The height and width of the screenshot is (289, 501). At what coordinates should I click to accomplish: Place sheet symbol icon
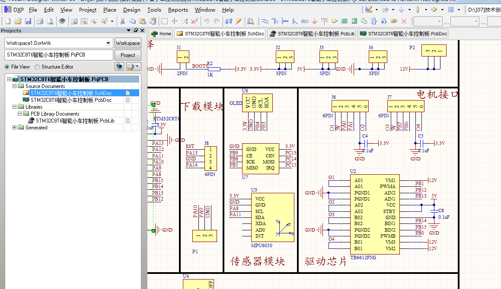pos(344,22)
